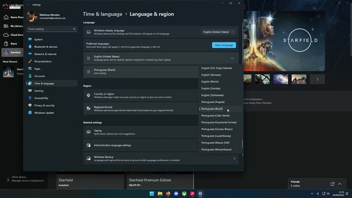
Task: Expand the Windows Backup row chevron
Action: pyautogui.click(x=234, y=158)
